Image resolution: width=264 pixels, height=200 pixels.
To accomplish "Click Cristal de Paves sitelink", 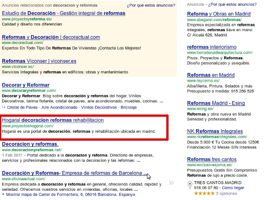I will pos(22,107).
